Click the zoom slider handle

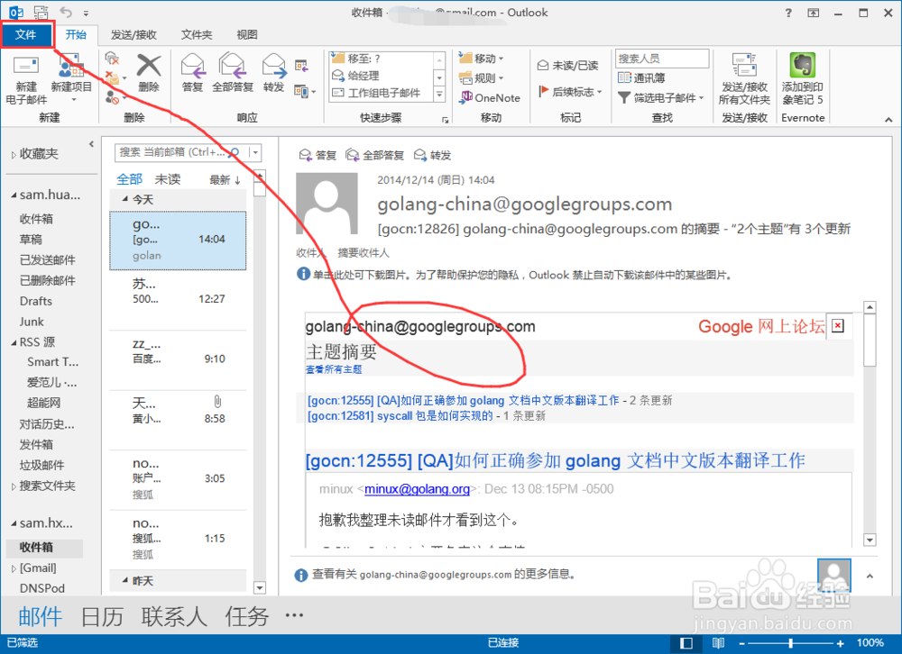(791, 642)
